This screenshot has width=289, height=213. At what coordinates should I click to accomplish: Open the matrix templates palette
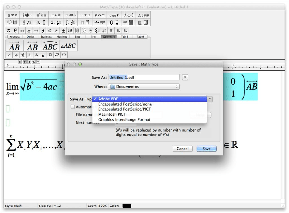129,22
